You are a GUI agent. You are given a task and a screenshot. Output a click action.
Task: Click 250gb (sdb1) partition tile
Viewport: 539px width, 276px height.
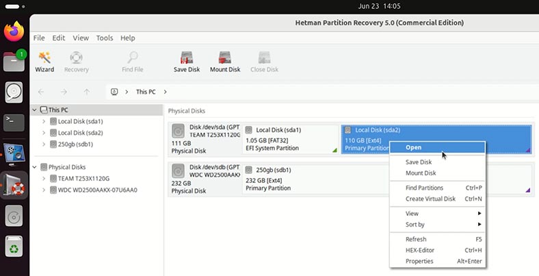coord(387,179)
